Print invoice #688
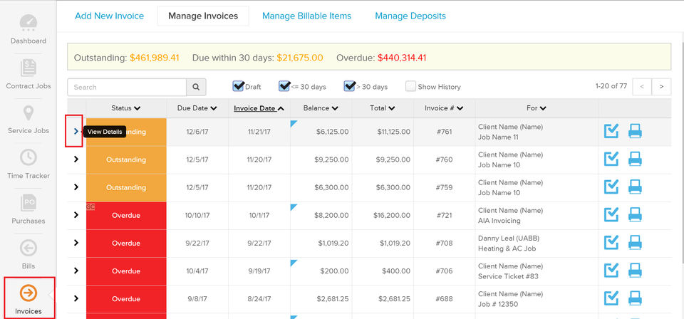 [635, 298]
